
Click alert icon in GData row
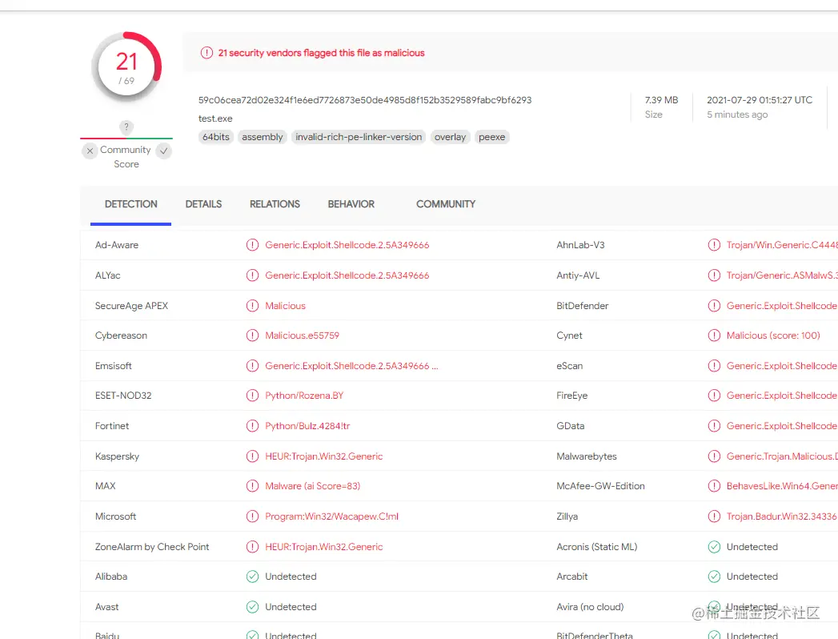714,426
